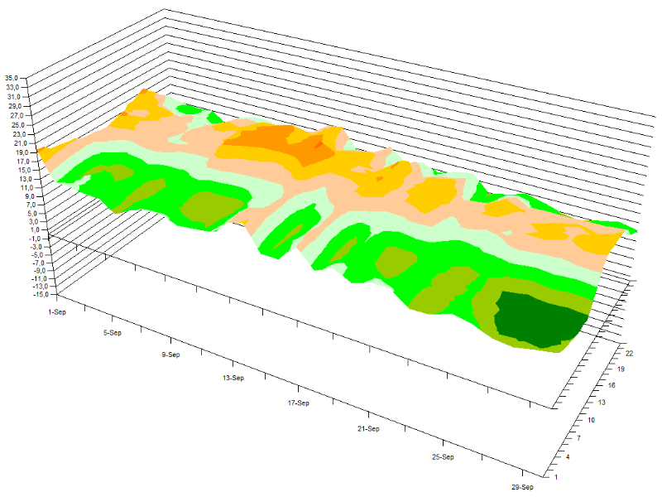Image resolution: width=662 pixels, height=497 pixels.
Task: Click the 9-Sep label on date axis
Action: click(170, 355)
